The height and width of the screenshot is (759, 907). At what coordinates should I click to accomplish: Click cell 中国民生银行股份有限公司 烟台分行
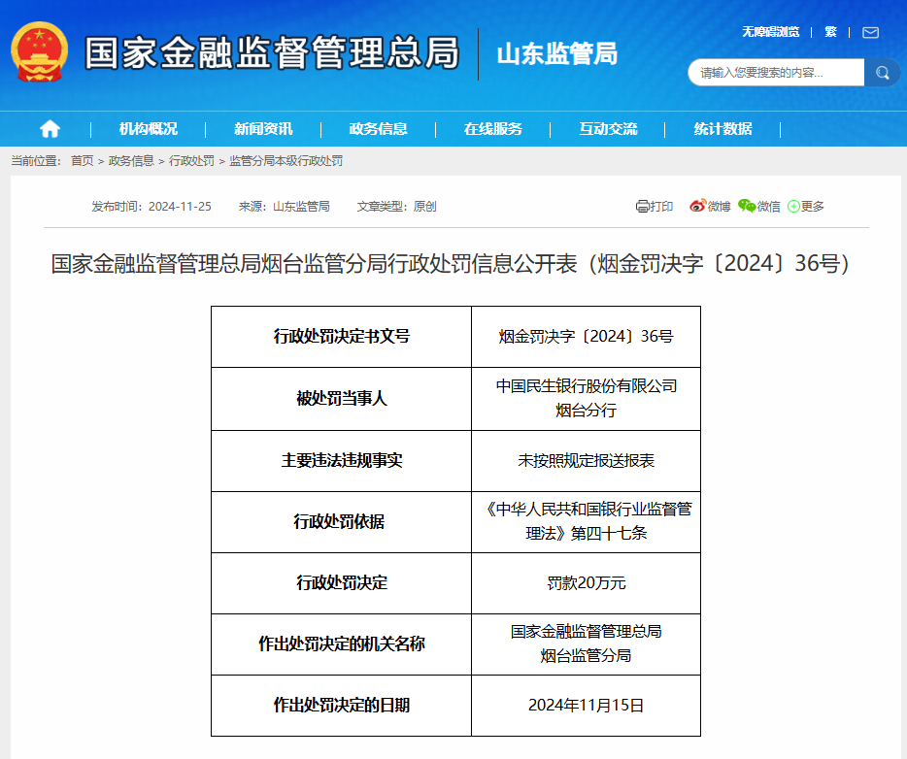(x=586, y=398)
